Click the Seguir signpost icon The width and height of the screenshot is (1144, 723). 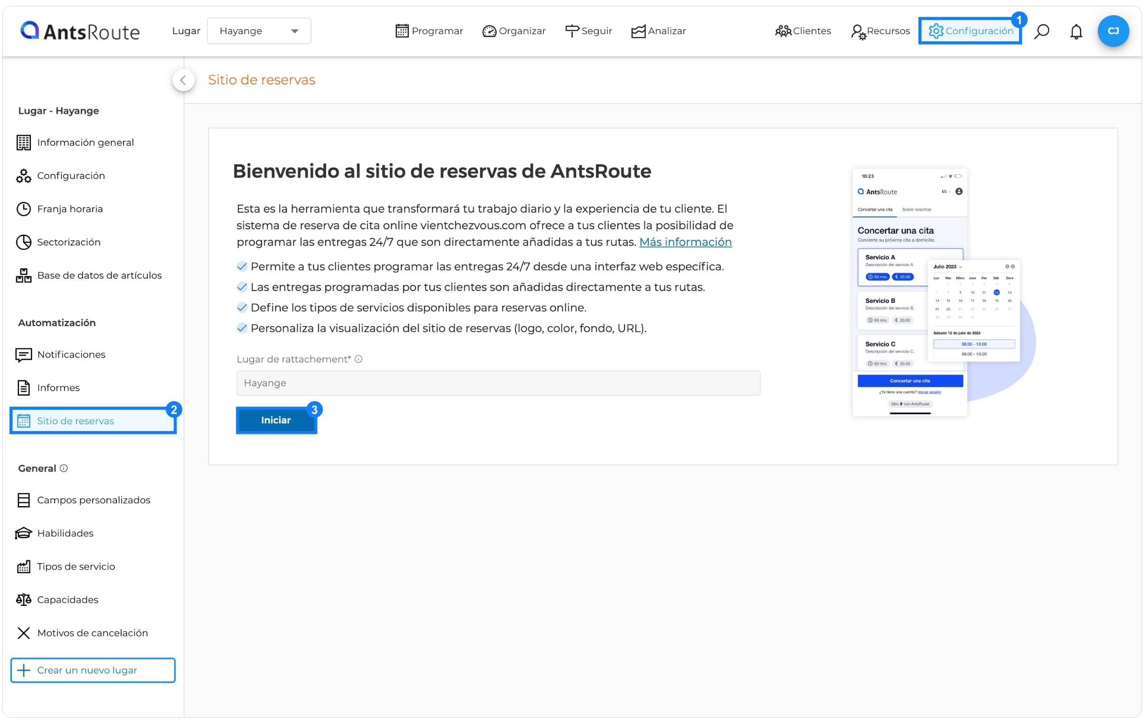(x=572, y=31)
